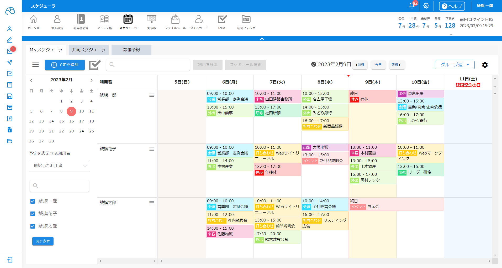This screenshot has width=502, height=268.
Task: Open the Bulletin Board (掲示板) icon
Action: (152, 22)
